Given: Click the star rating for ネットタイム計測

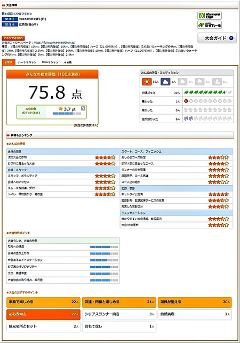Looking at the screenshot, I should [219, 194].
